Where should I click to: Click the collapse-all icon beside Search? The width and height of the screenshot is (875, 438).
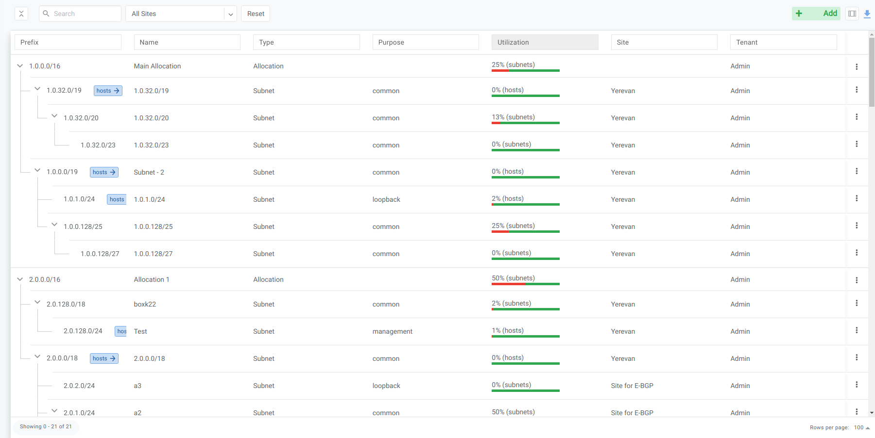click(x=21, y=14)
